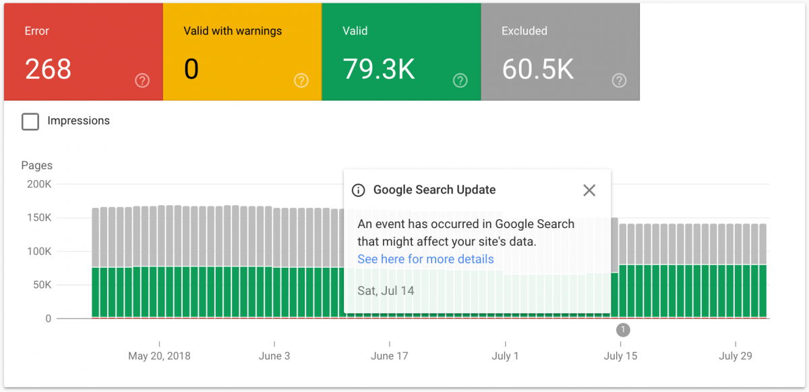Toggle the Valid status card

point(401,51)
